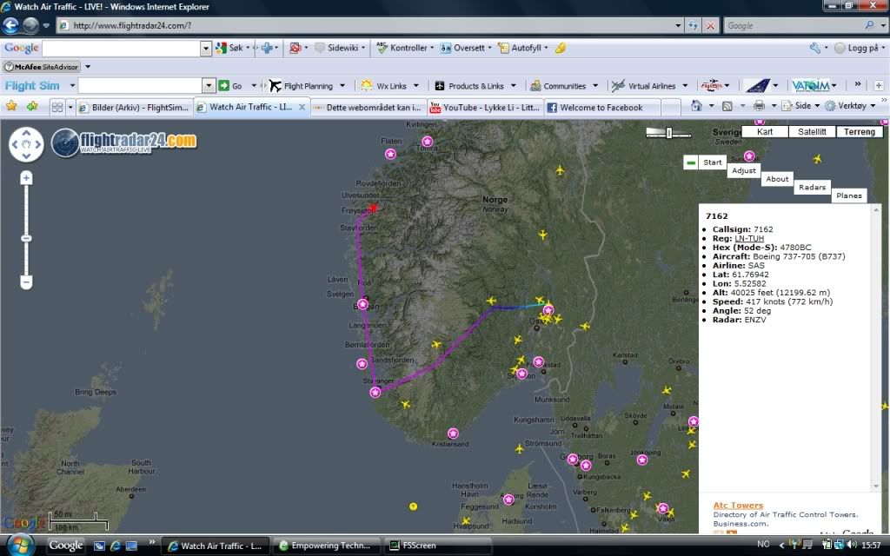The height and width of the screenshot is (556, 890).
Task: Click the IE Google search box
Action: tap(794, 25)
